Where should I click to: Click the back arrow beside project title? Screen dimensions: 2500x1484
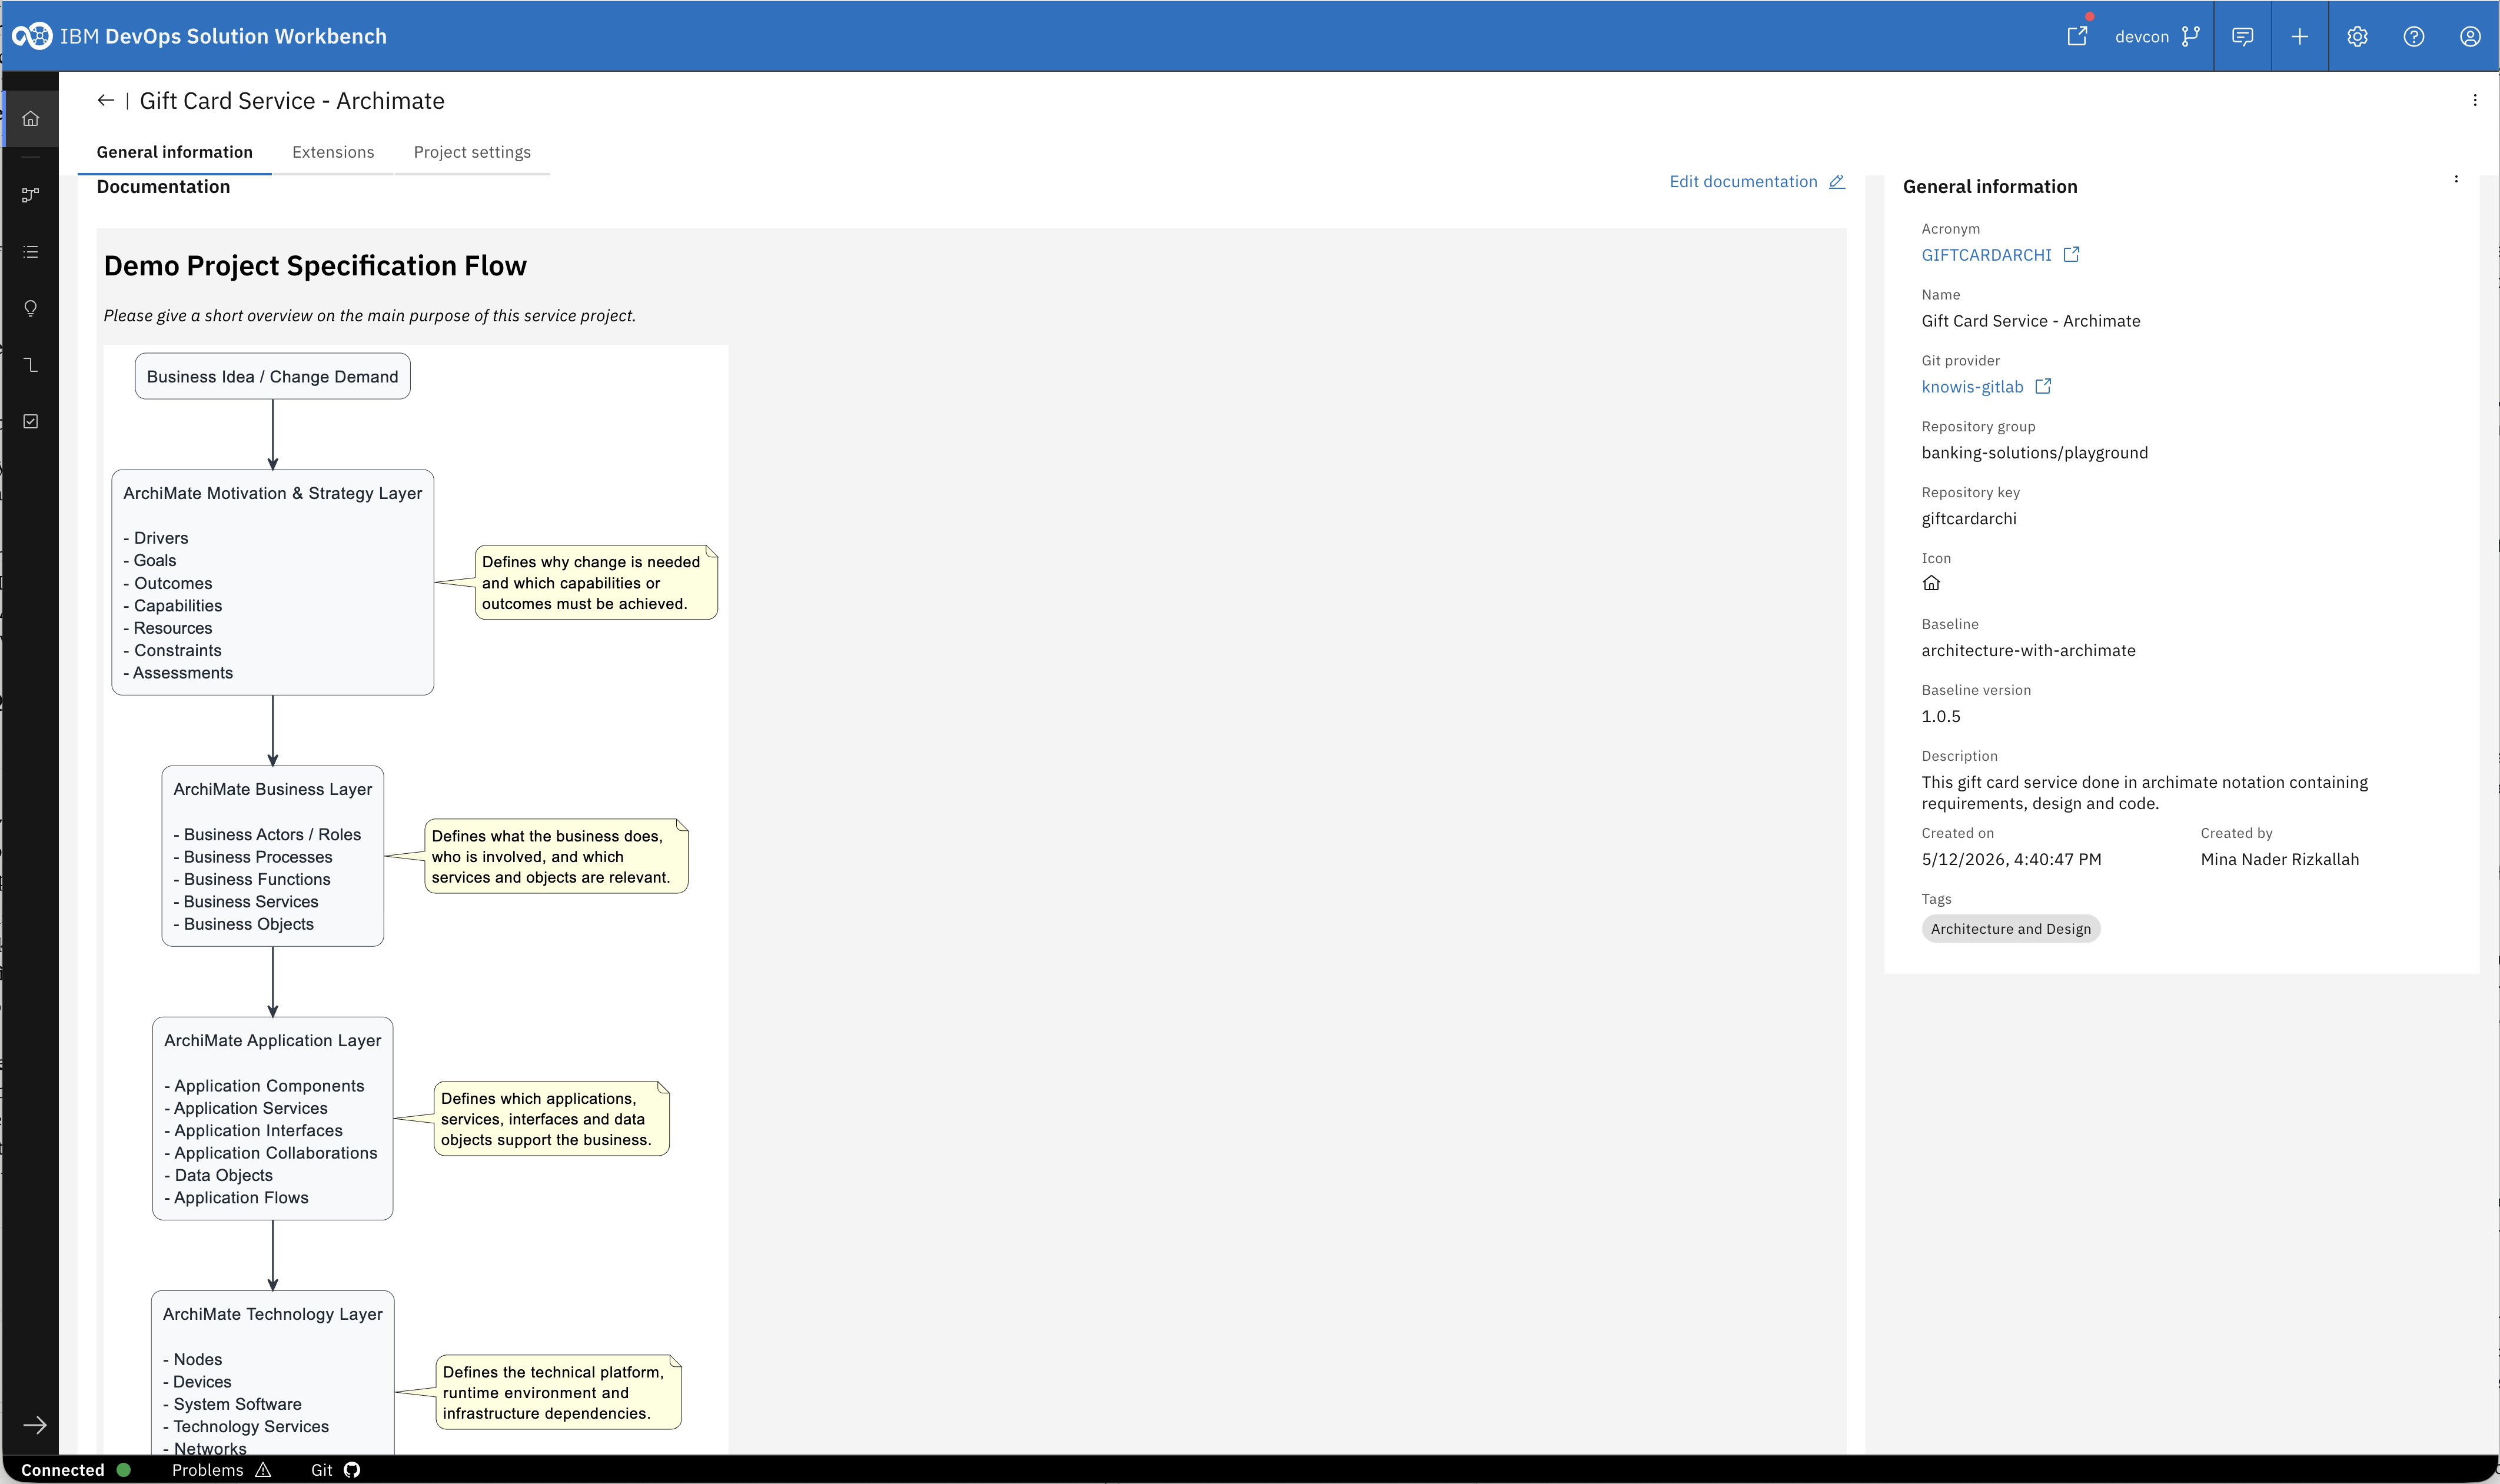[105, 100]
